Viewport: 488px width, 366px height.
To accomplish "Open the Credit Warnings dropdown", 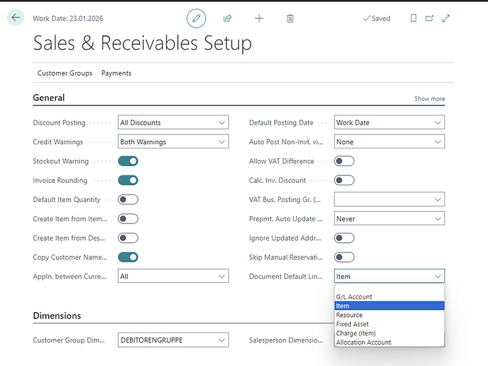I will click(x=173, y=142).
